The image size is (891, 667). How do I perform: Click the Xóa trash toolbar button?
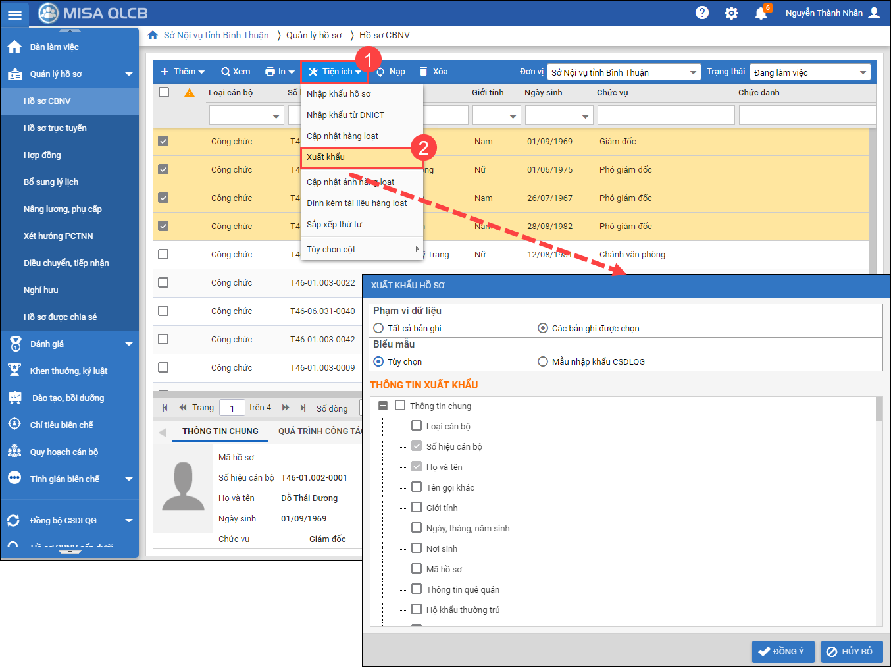(433, 72)
